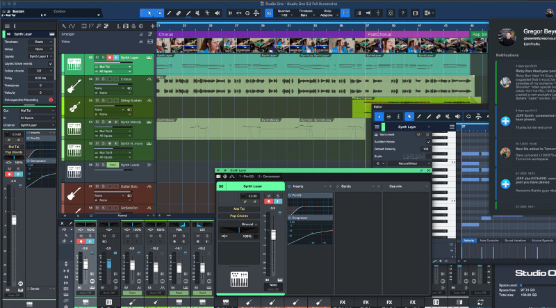Select the E-Bass guitar track icon
Image resolution: width=556 pixels, height=308 pixels.
pyautogui.click(x=74, y=86)
